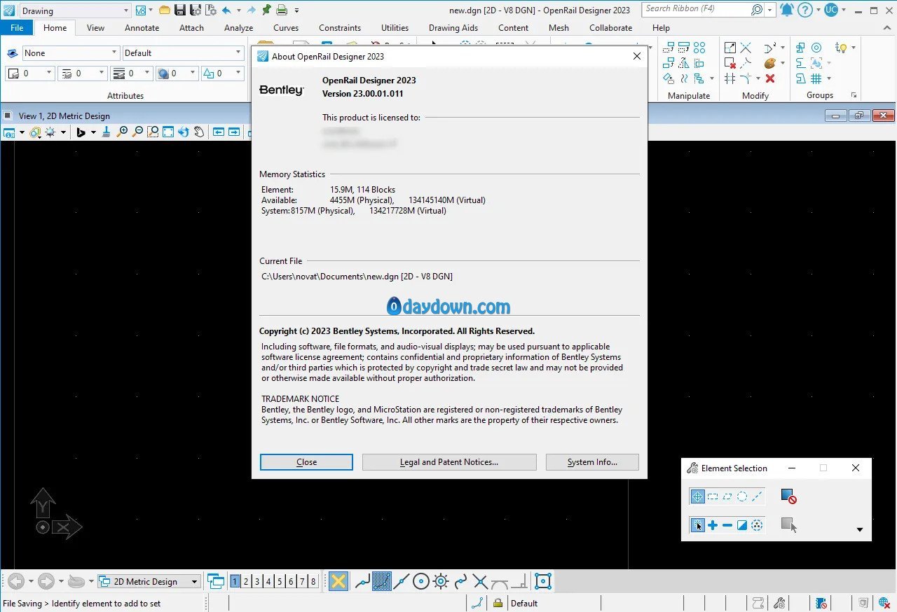Select the Pan View hand tool

click(199, 131)
